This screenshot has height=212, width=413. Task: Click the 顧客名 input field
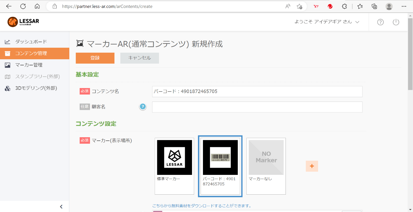click(x=257, y=107)
